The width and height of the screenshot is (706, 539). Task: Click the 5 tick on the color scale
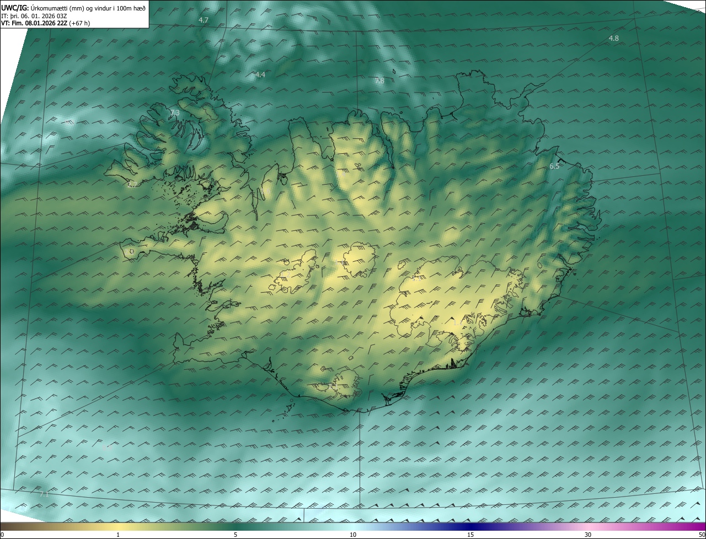236,535
